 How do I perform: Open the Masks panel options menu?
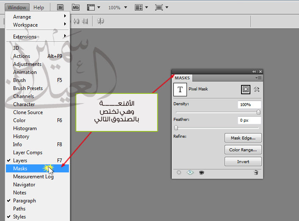point(259,78)
